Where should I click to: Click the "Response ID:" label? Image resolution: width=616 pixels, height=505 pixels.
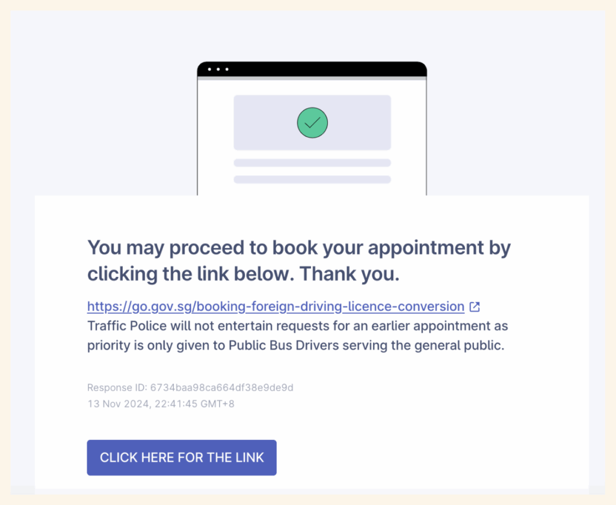117,388
